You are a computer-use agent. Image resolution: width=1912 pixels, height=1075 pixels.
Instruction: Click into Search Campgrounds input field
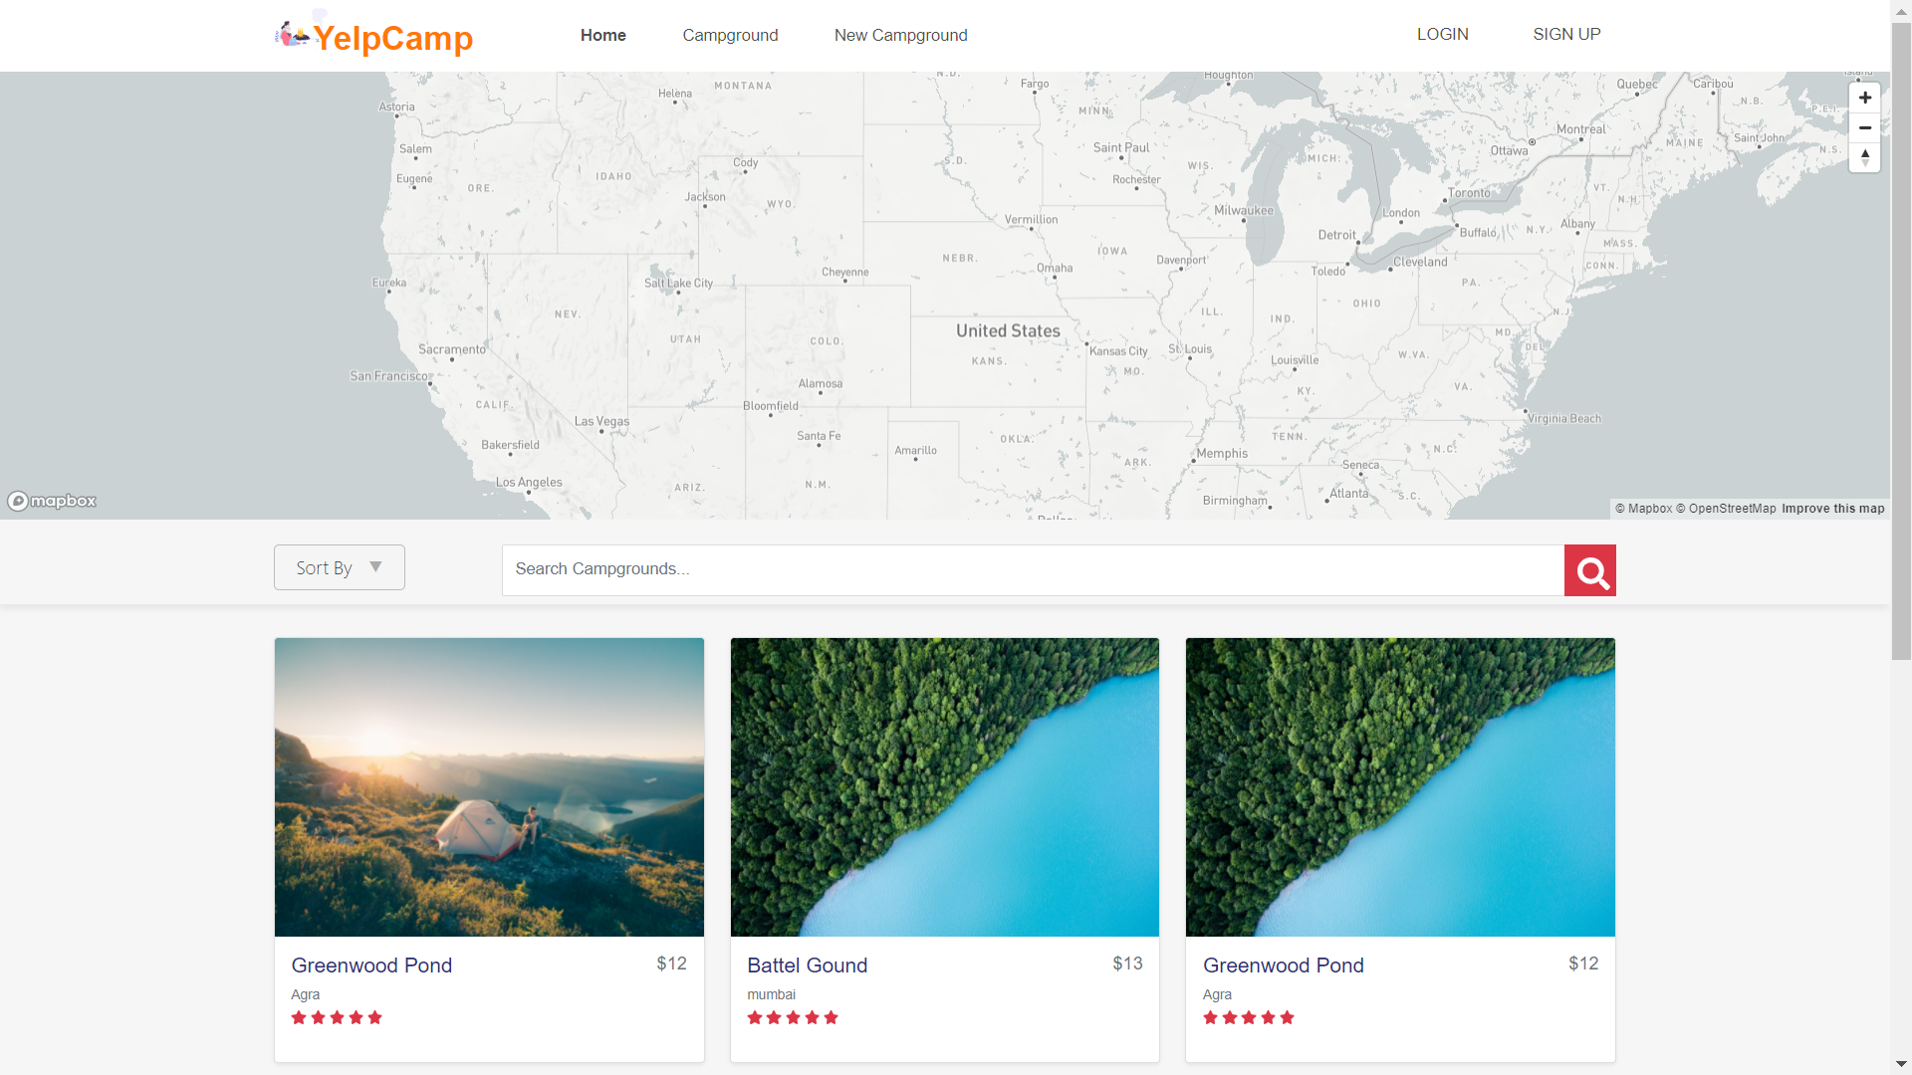pyautogui.click(x=1033, y=569)
